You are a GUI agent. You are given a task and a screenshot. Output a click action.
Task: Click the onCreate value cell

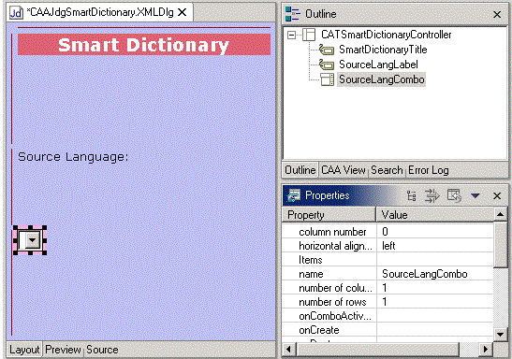435,330
